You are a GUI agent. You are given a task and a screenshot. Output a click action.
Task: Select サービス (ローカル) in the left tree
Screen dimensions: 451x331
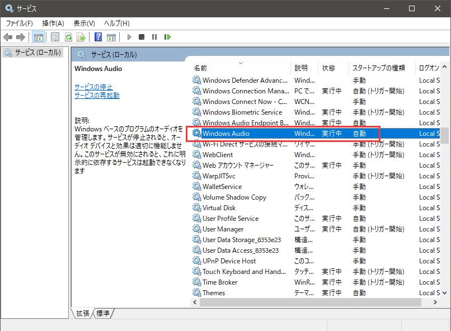click(33, 53)
